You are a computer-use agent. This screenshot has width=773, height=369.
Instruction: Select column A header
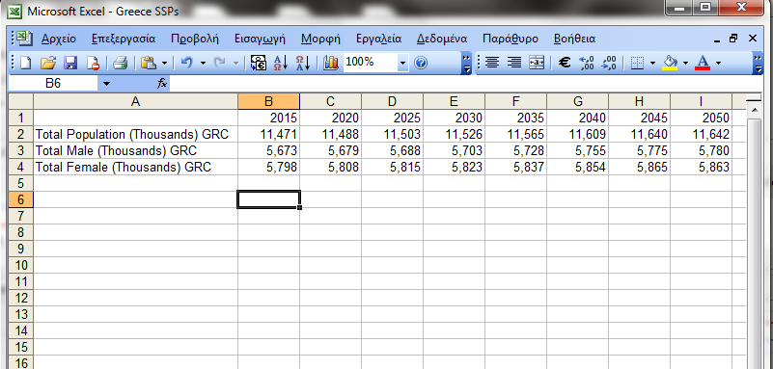(x=135, y=101)
